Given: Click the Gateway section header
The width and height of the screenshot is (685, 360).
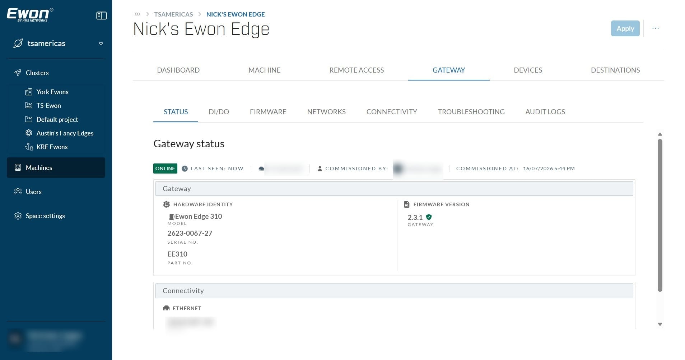Looking at the screenshot, I should click(x=394, y=189).
